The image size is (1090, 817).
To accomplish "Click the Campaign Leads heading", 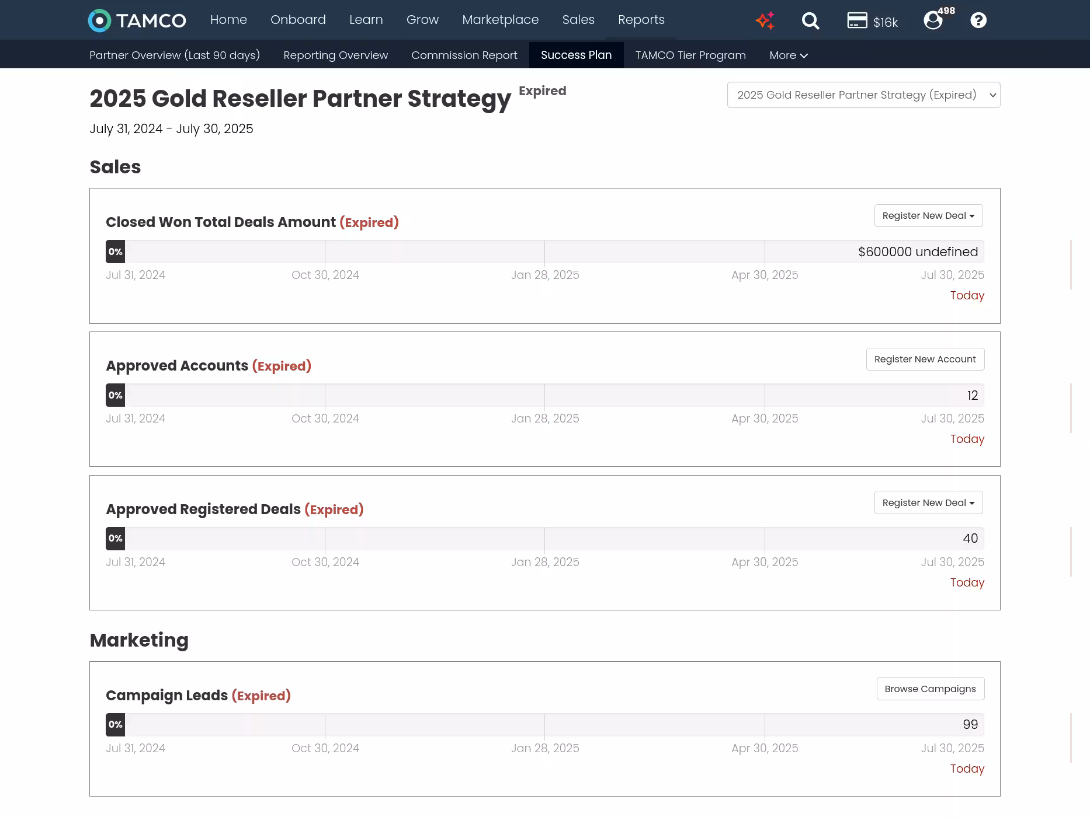I will (166, 696).
